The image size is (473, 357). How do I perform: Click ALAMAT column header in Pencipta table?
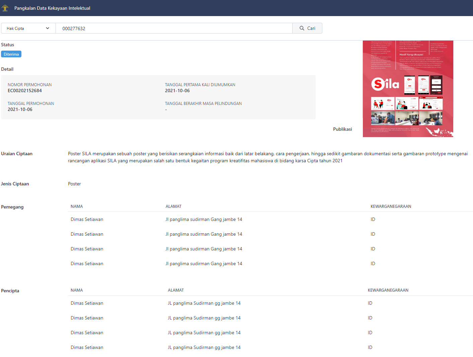(x=176, y=290)
